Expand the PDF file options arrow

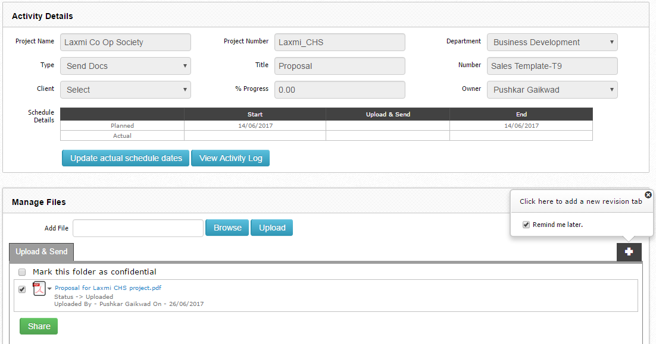pyautogui.click(x=49, y=289)
